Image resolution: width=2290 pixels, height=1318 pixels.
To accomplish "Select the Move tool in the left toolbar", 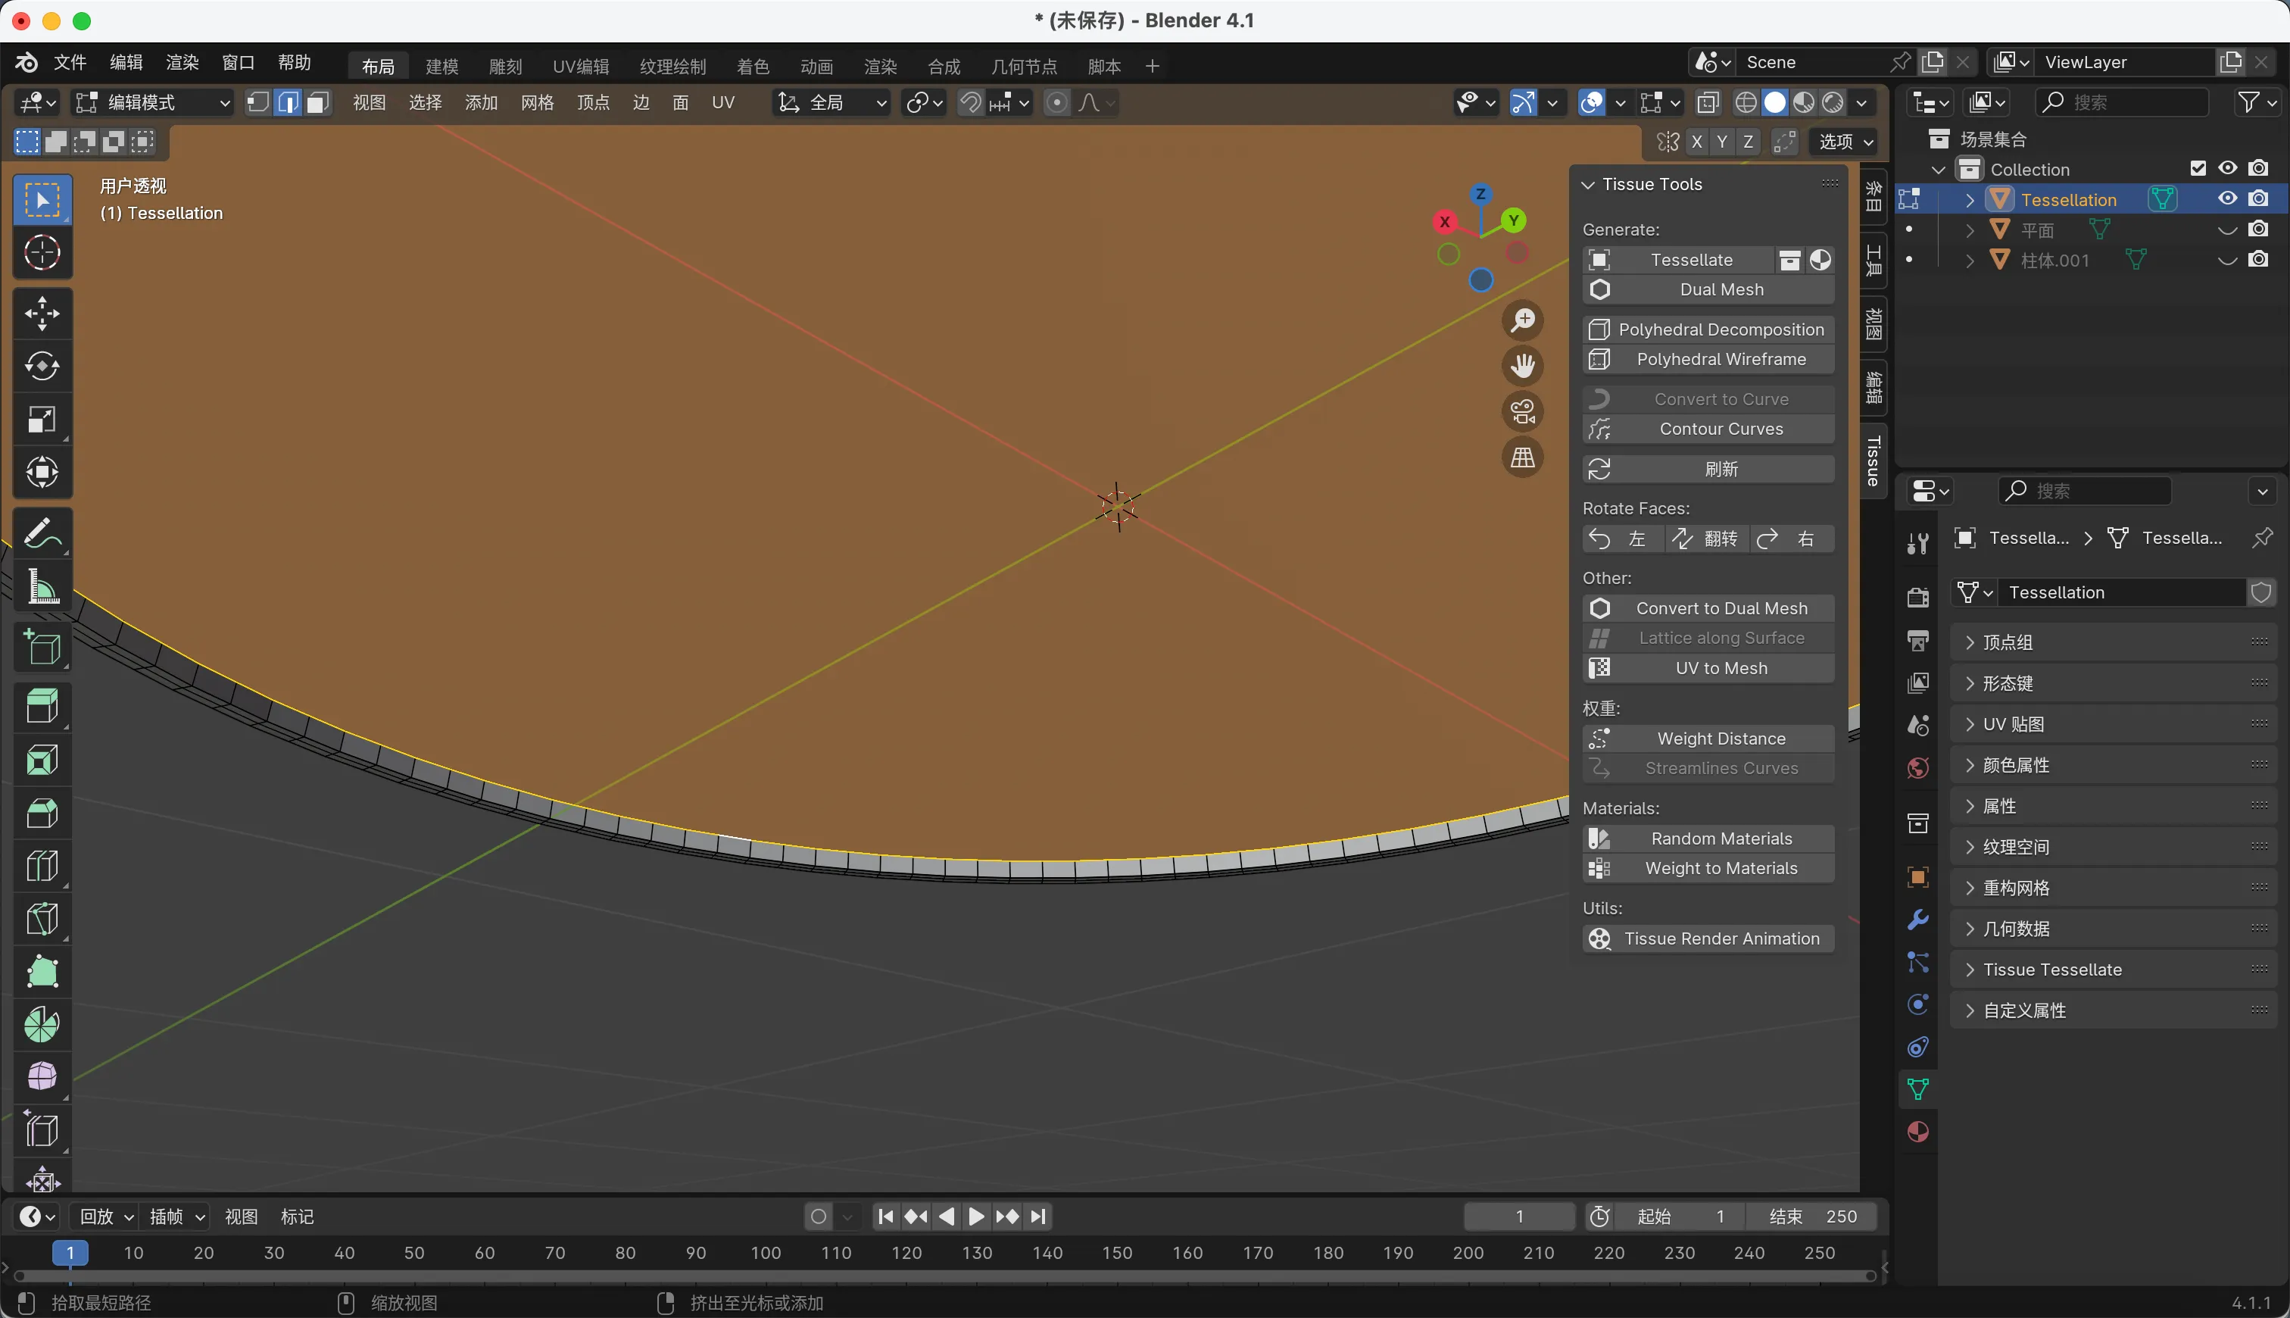I will click(42, 313).
